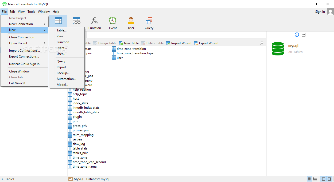Select the roles_mapping table
Image resolution: width=334 pixels, height=182 pixels.
pos(81,135)
